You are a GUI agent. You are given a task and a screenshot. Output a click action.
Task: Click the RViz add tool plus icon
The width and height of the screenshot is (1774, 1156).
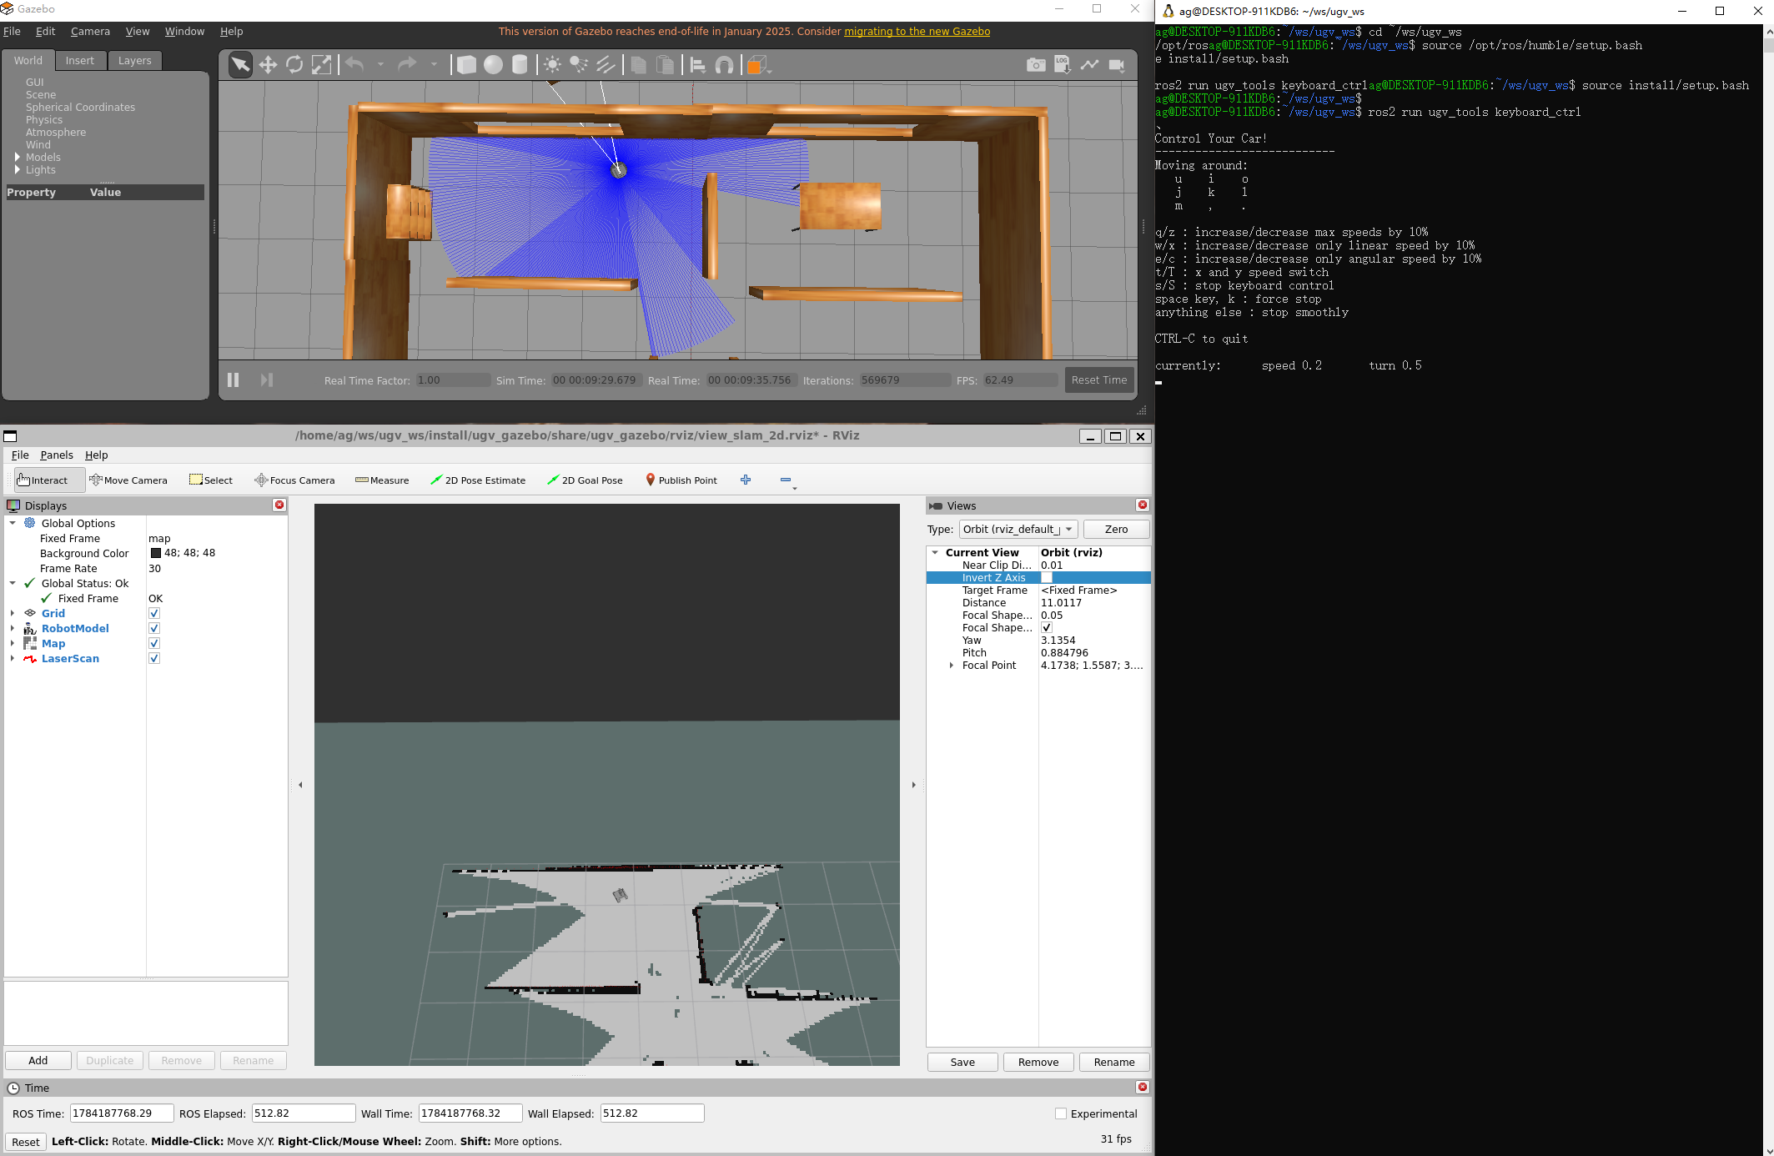pos(746,480)
